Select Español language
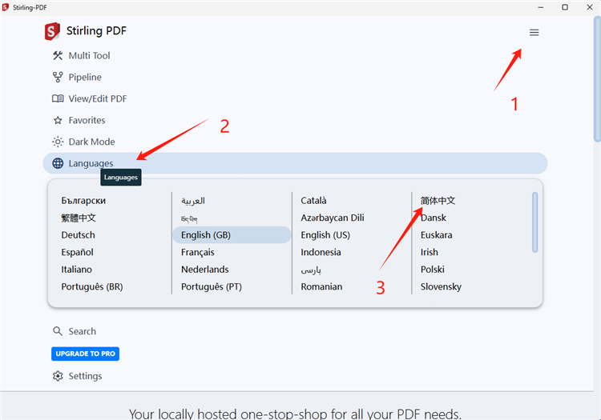The width and height of the screenshot is (601, 420). point(77,252)
